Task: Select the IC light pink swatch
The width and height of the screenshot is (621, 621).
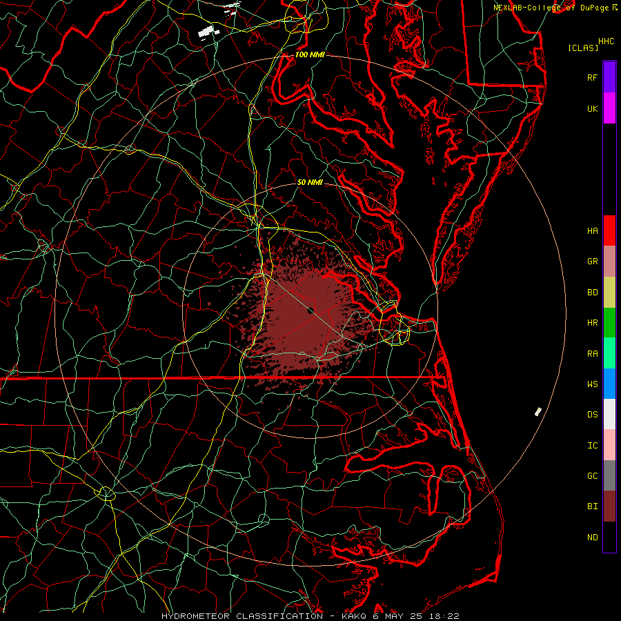Action: [609, 445]
